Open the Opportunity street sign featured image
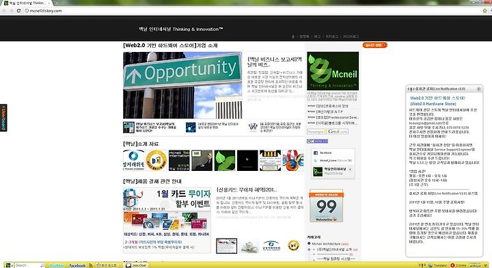This screenshot has width=492, height=268. click(182, 85)
